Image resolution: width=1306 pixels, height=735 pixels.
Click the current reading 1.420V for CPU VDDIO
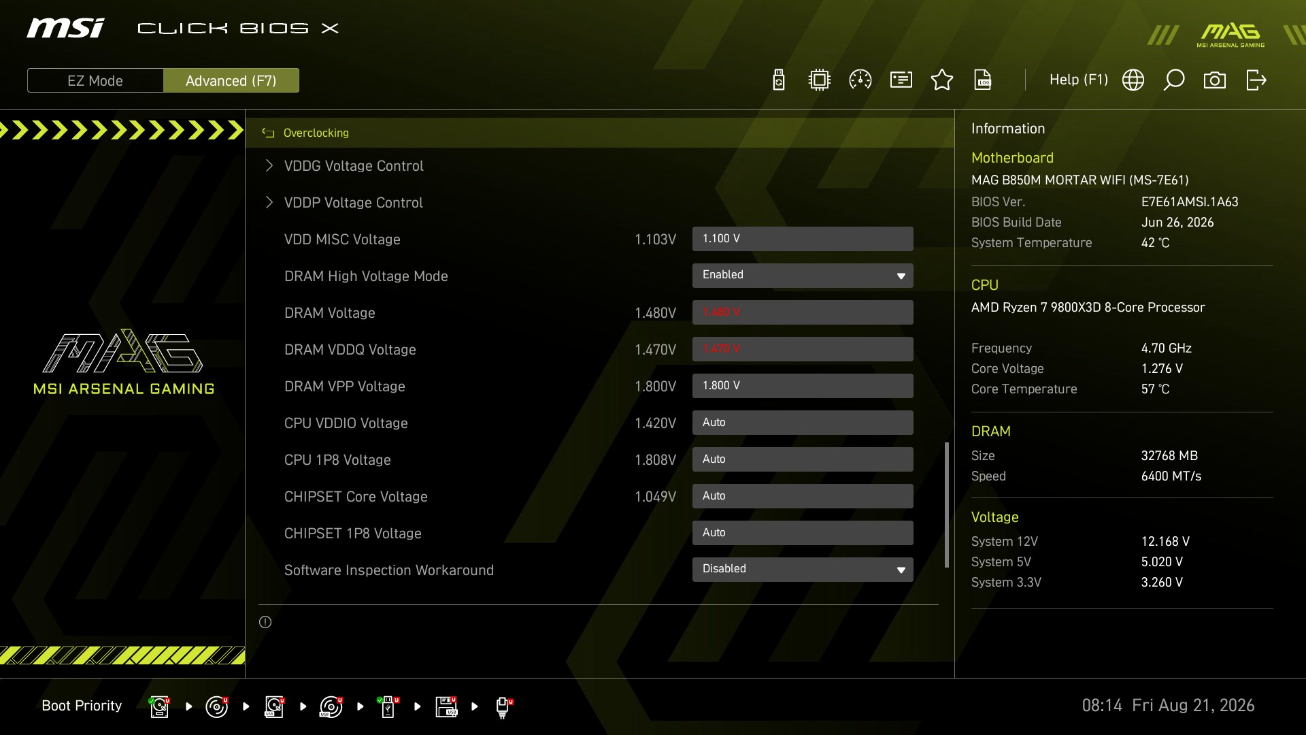655,423
